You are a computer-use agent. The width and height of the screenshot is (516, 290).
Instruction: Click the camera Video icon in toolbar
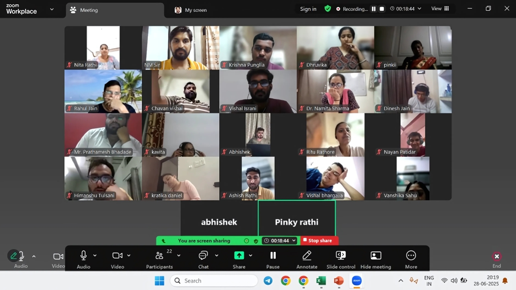click(117, 255)
